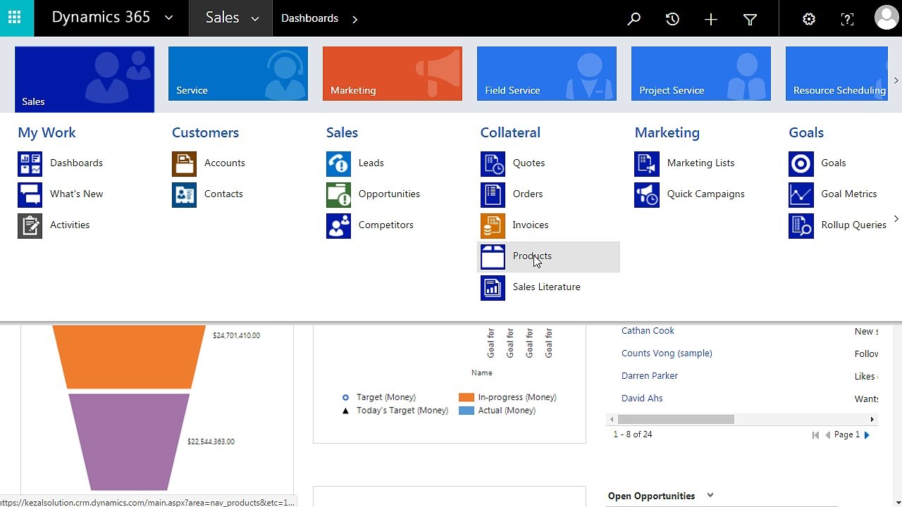Open Sales Literature link text
This screenshot has width=902, height=507.
coord(547,287)
